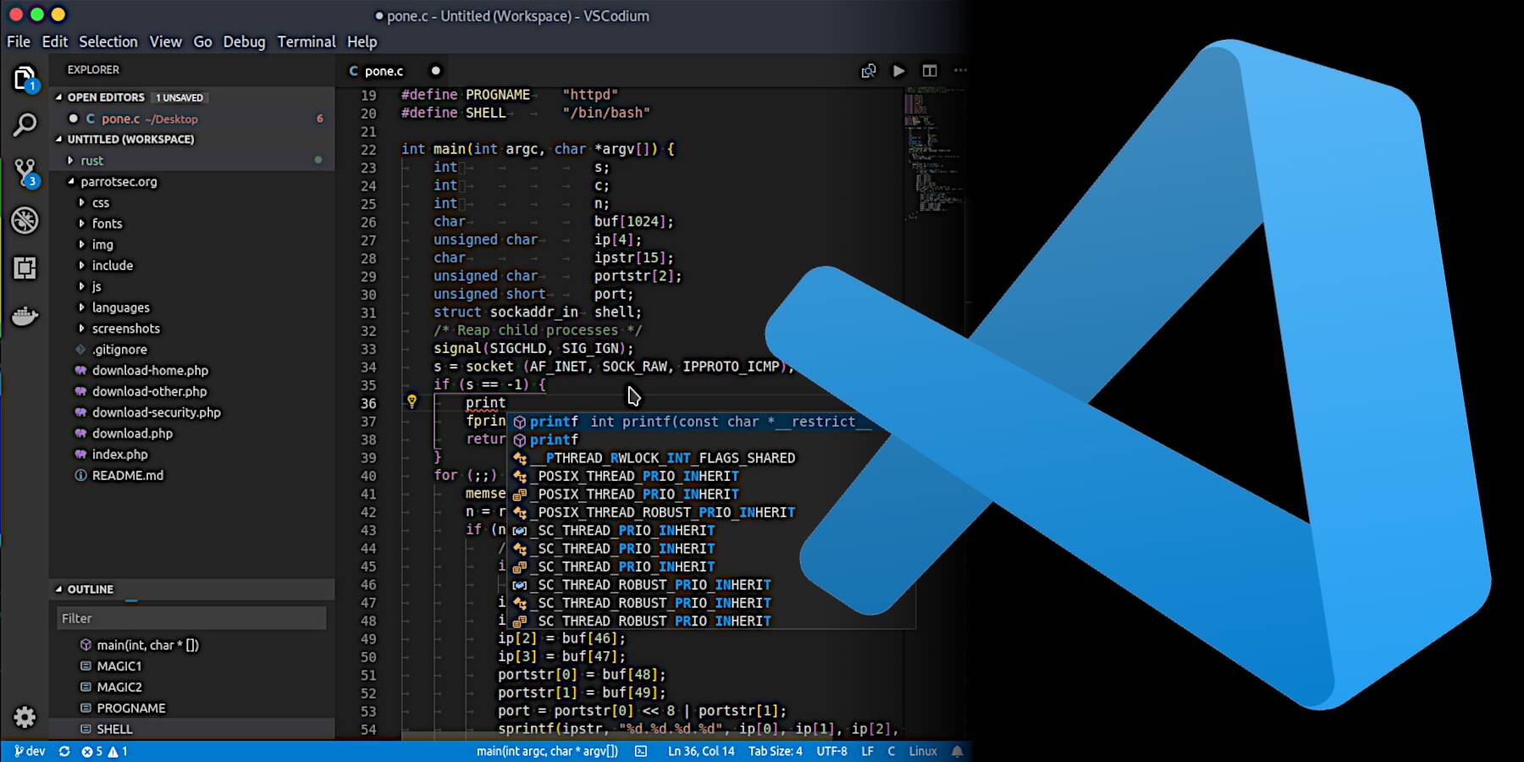The width and height of the screenshot is (1524, 762).
Task: Open the Terminal menu
Action: pos(306,41)
